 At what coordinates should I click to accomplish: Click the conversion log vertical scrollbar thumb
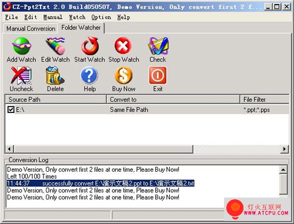(x=283, y=184)
